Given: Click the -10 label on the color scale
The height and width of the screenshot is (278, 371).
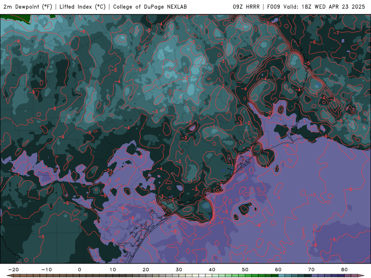Looking at the screenshot, I should point(46,270).
